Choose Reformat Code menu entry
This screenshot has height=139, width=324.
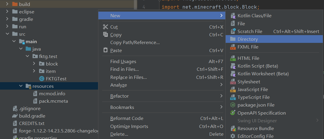(127, 118)
